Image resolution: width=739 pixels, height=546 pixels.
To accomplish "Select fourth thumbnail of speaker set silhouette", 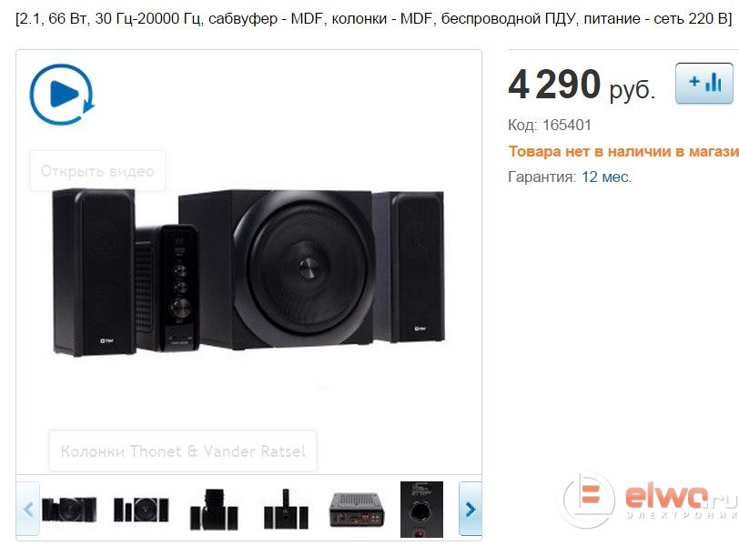I will [x=286, y=510].
